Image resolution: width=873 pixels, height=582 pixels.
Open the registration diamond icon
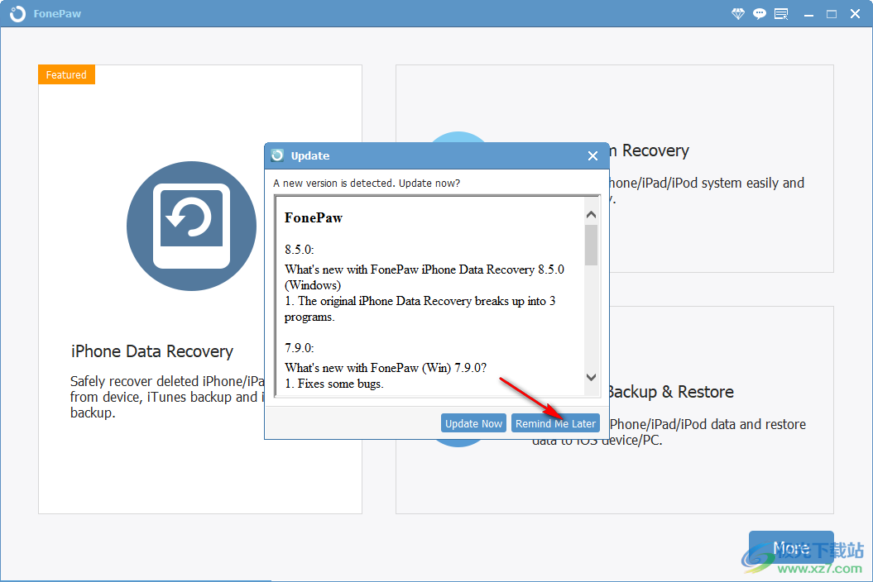pyautogui.click(x=736, y=13)
